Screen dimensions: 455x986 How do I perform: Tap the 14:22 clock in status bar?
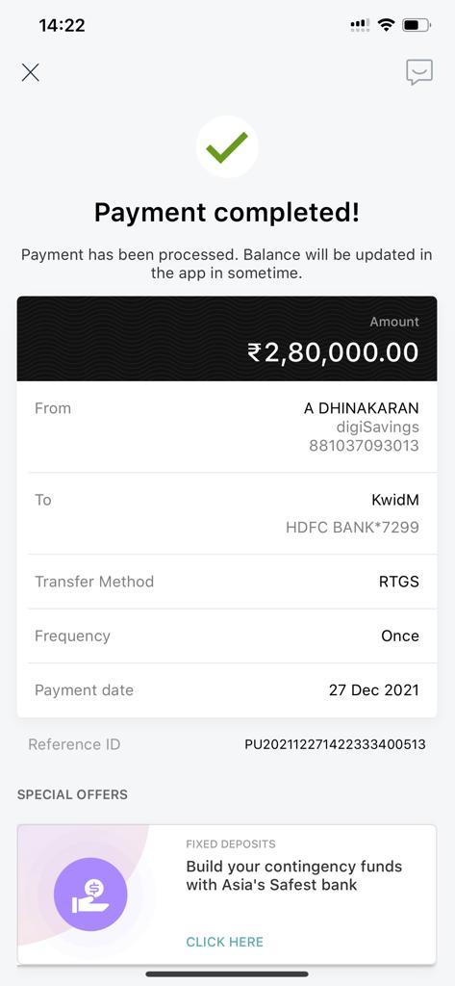[x=62, y=25]
